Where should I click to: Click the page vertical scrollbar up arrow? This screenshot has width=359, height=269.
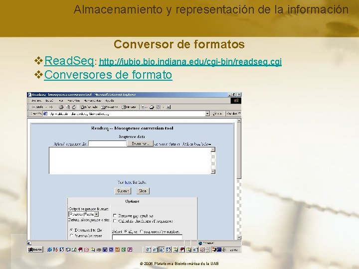[x=239, y=121]
